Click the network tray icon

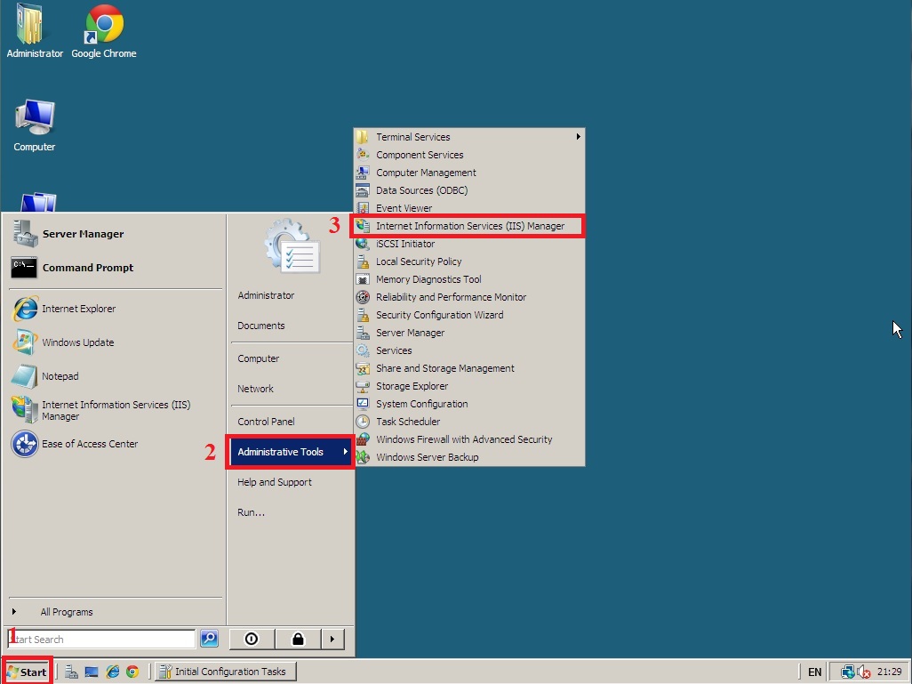848,672
